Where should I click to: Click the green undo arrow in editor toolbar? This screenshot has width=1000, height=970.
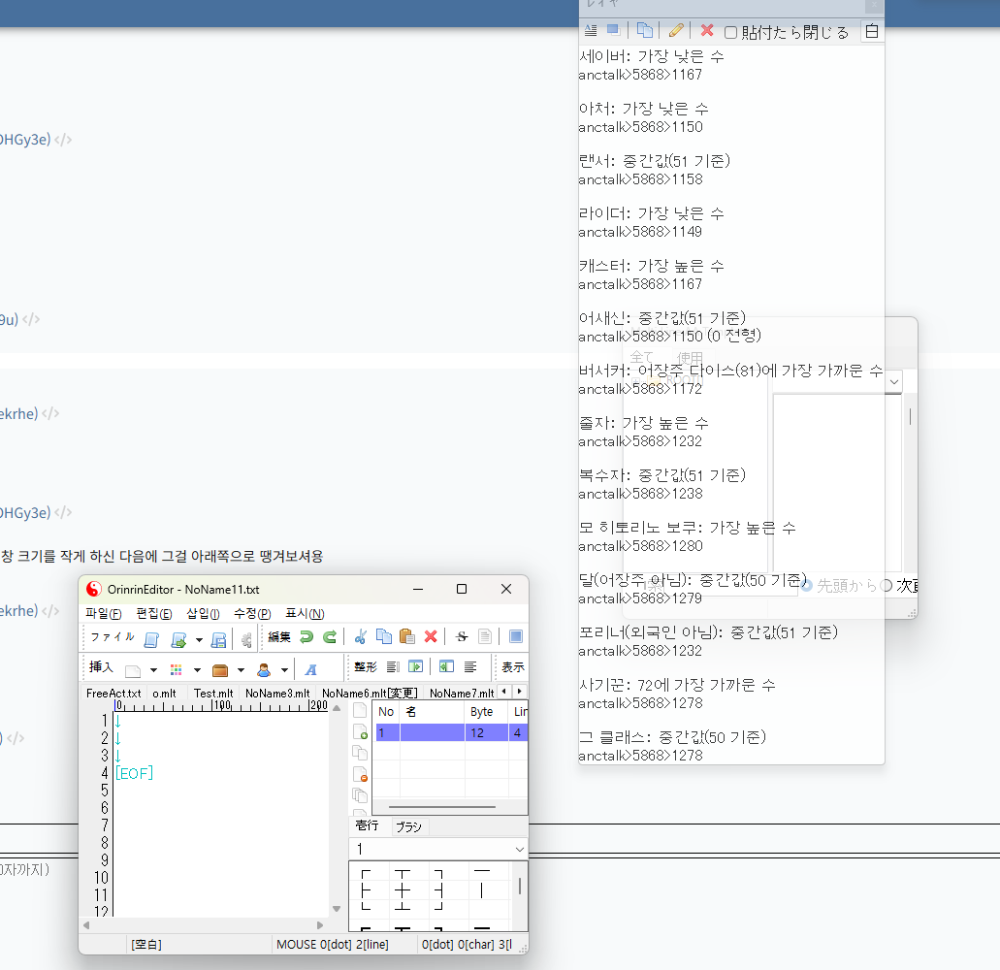point(306,637)
